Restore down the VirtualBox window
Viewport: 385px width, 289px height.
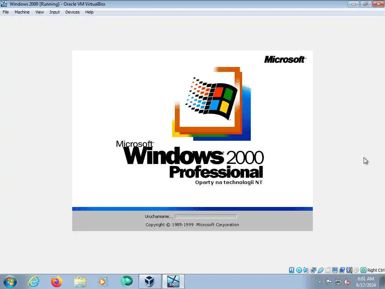366,4
